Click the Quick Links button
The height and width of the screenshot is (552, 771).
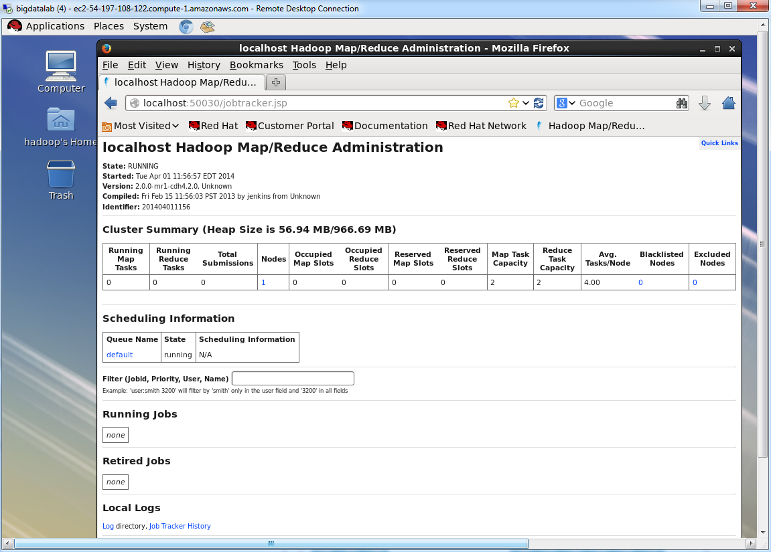click(x=719, y=143)
